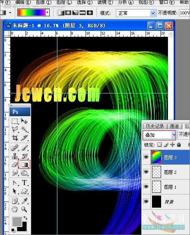Open the gradient picker dropdown arrow

coord(47,13)
